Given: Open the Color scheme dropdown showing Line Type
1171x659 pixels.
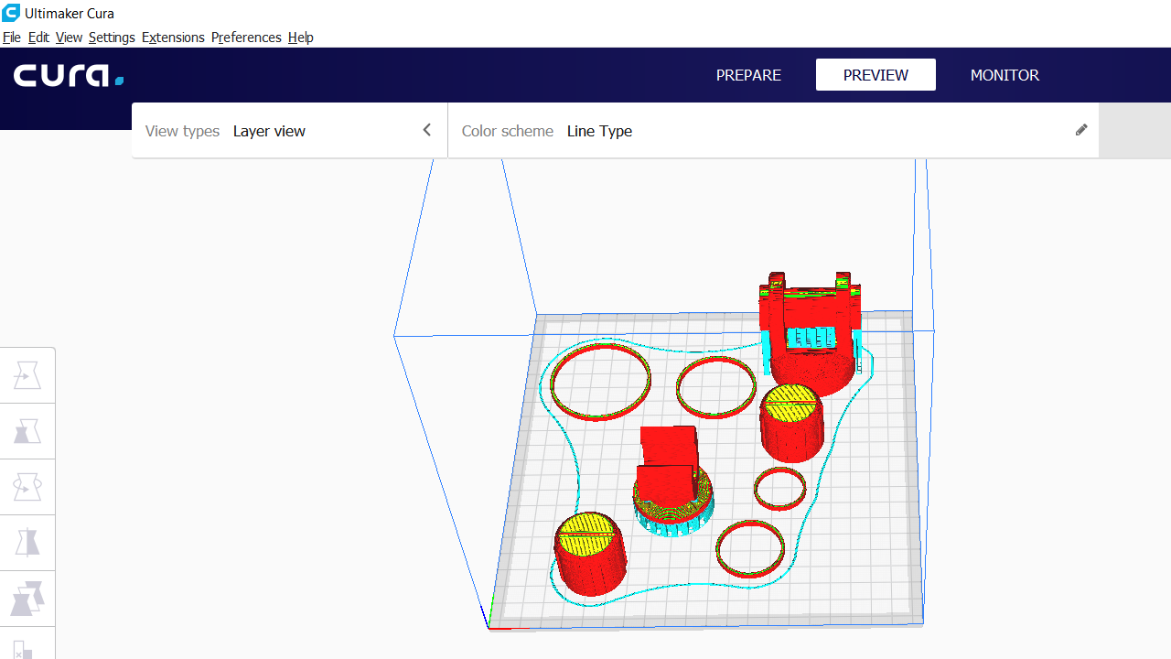Looking at the screenshot, I should 773,131.
